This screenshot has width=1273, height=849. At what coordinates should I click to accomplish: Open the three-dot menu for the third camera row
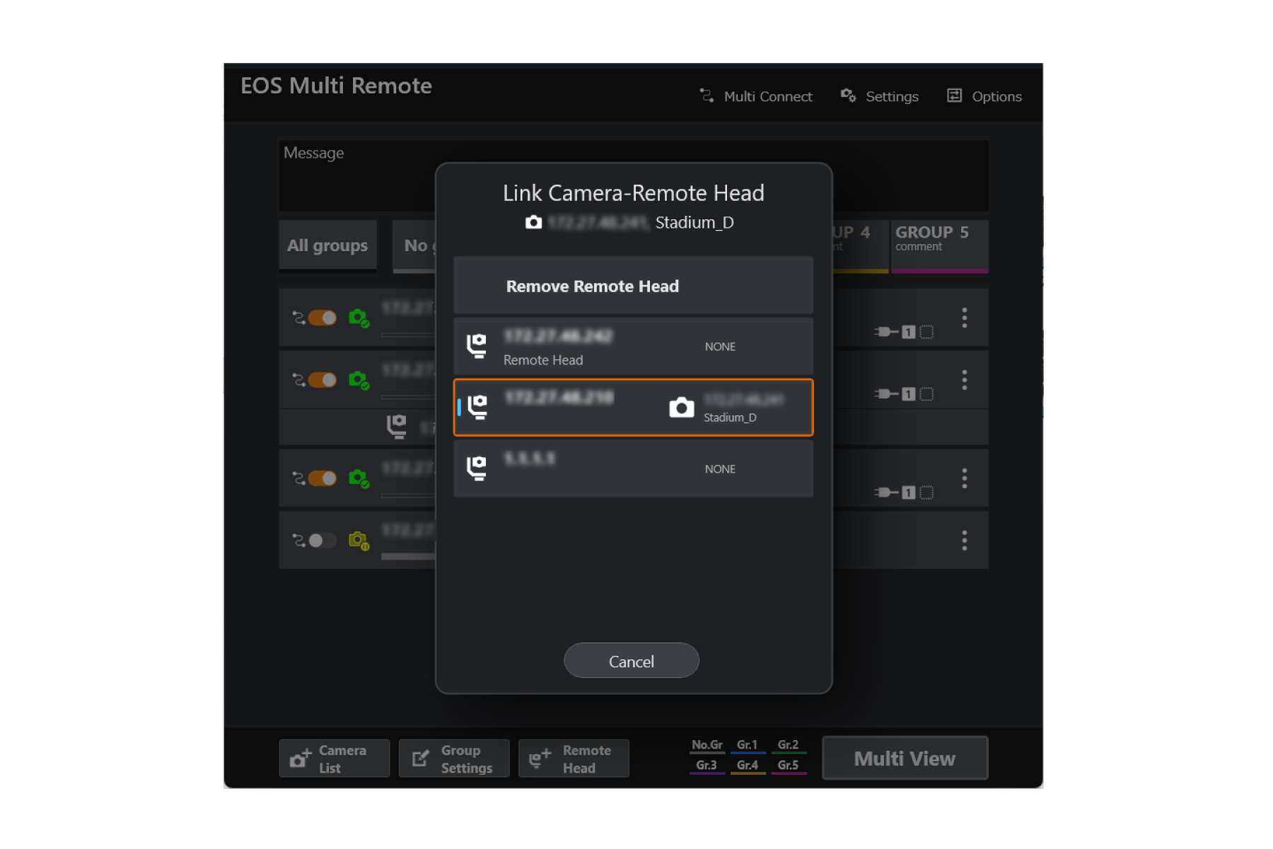click(964, 478)
